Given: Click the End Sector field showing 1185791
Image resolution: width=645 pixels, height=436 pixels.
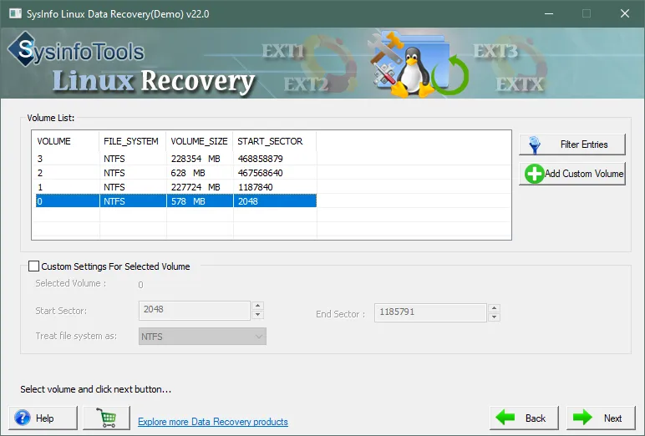Looking at the screenshot, I should (430, 312).
